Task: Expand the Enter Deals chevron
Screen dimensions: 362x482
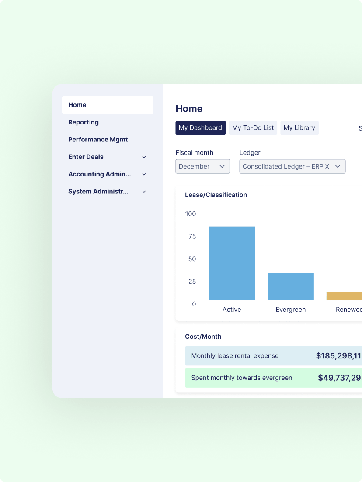Action: tap(144, 157)
